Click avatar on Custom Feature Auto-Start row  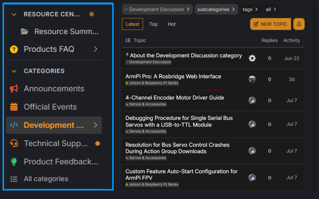click(252, 178)
